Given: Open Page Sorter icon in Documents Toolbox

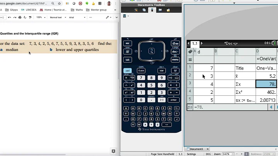Looking at the screenshot, I should pos(144,10).
